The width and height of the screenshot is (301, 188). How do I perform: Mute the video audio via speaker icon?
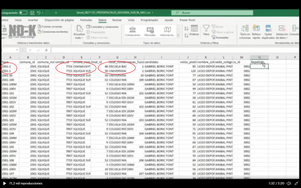[289, 183]
